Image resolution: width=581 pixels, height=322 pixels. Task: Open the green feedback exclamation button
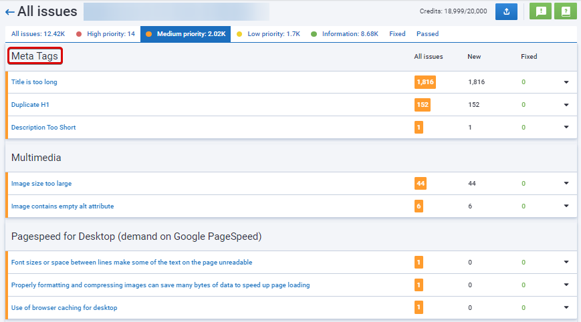click(x=541, y=11)
